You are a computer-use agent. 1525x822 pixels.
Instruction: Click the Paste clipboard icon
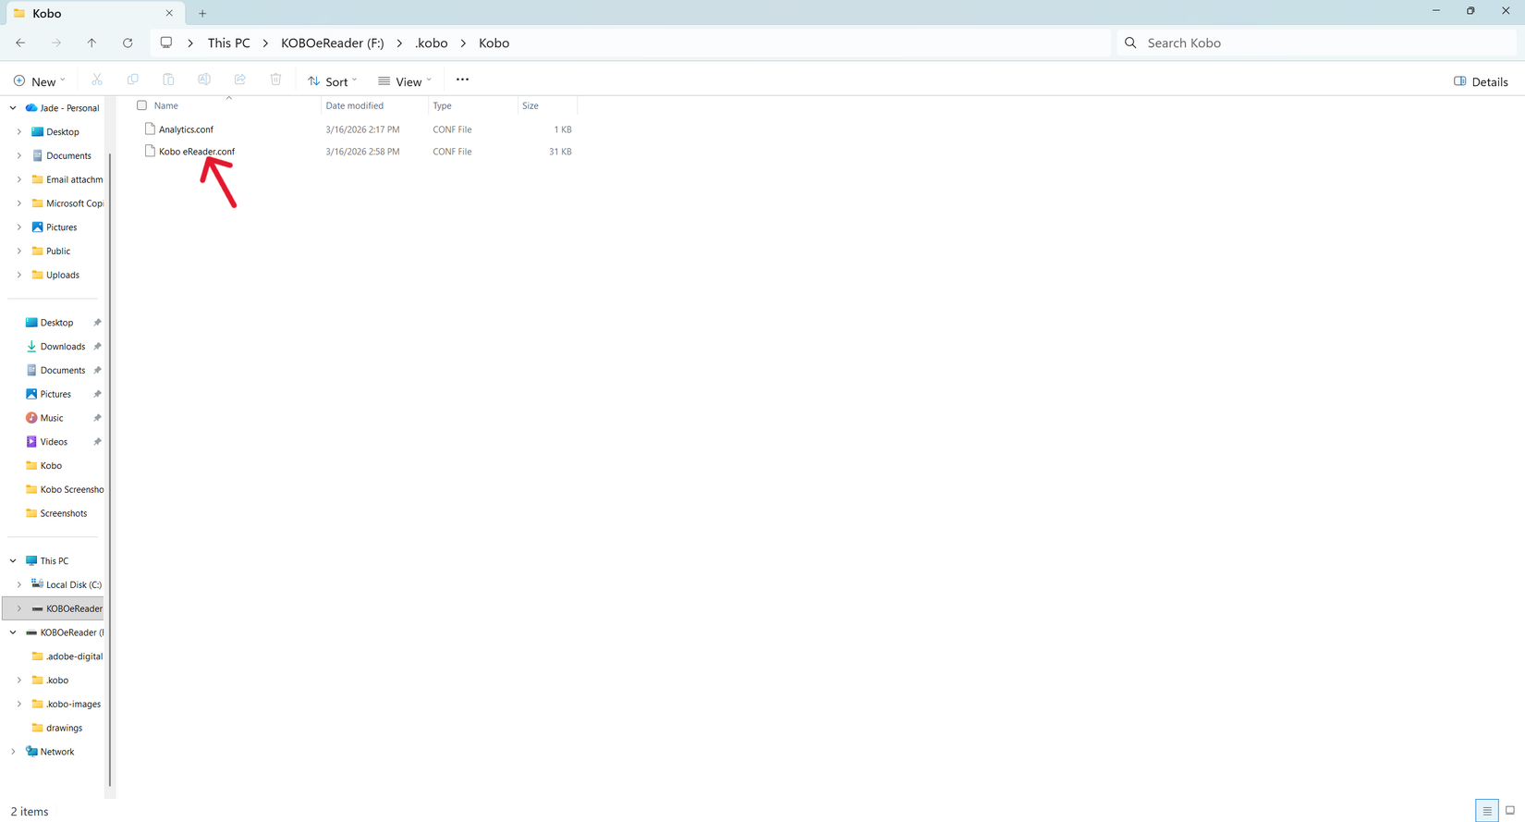[168, 80]
